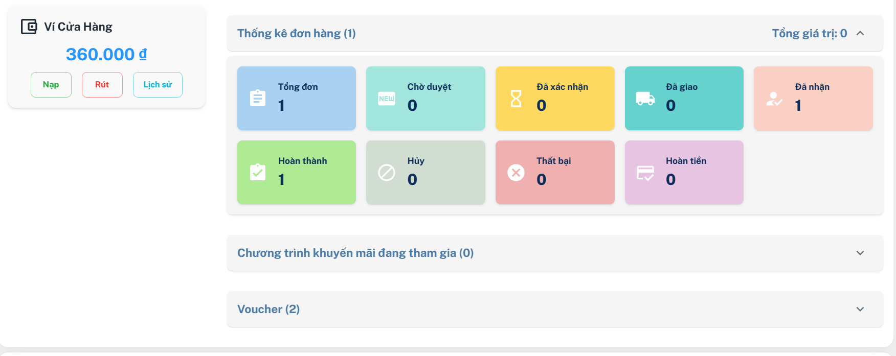Screen dimensions: 896x356
Task: Click the checked clipboard icon in Hoàn thành
Action: 258,172
